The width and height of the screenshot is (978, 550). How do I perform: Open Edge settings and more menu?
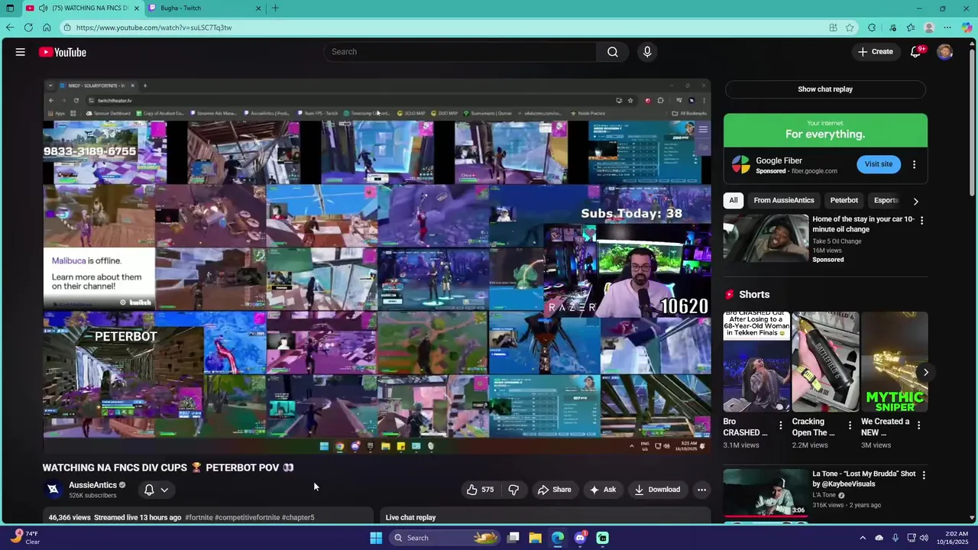[x=947, y=27]
